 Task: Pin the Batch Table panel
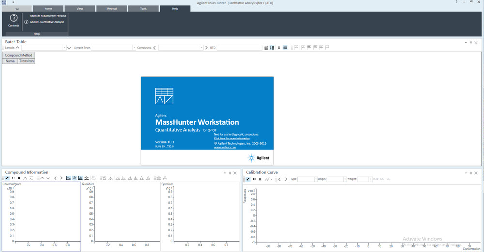point(471,43)
